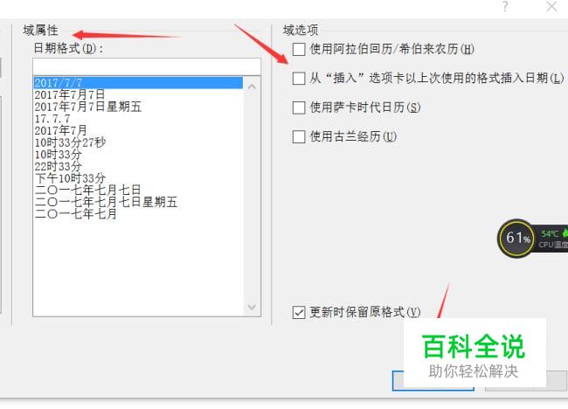Click the 日期格式 text input box
568x409 pixels.
(147, 66)
